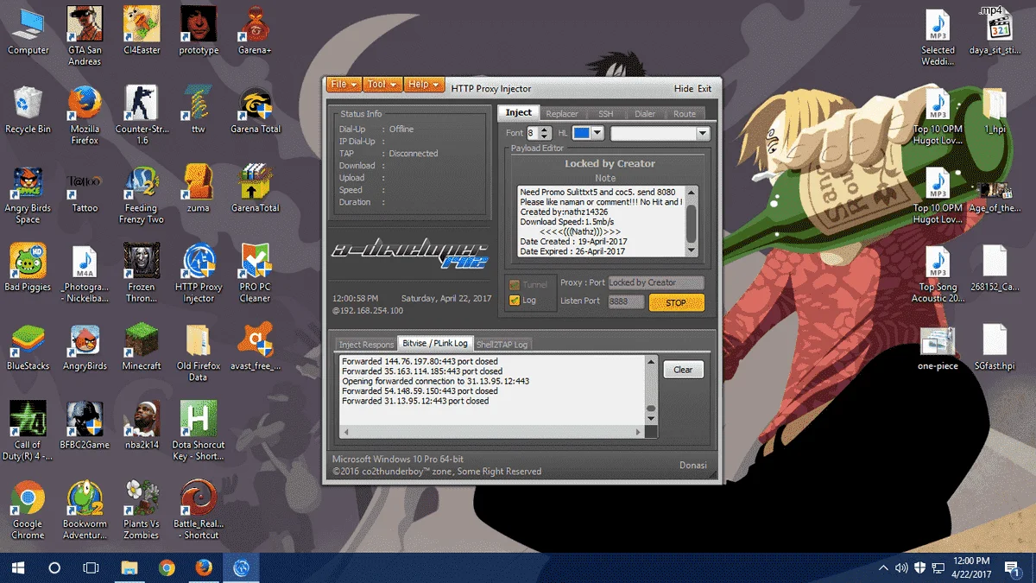
Task: Switch to the Replacer tab
Action: click(562, 113)
